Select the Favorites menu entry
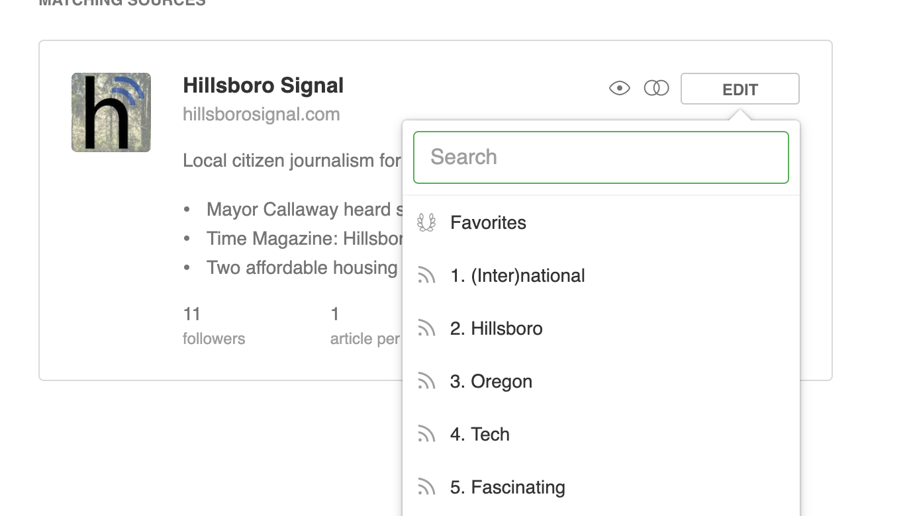 tap(488, 223)
